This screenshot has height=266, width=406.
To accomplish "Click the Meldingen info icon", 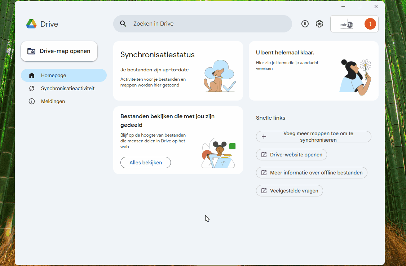I will (32, 101).
